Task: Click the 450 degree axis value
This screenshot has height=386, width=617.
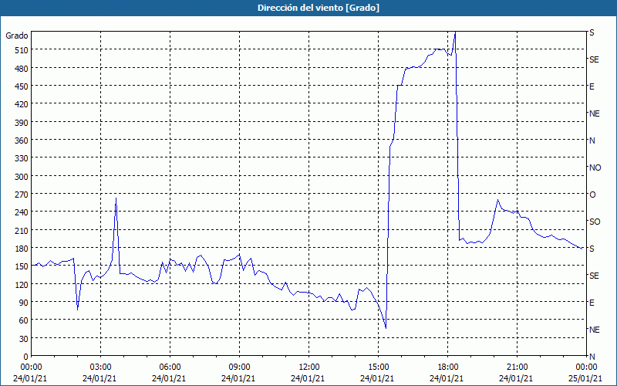Action: click(x=22, y=86)
